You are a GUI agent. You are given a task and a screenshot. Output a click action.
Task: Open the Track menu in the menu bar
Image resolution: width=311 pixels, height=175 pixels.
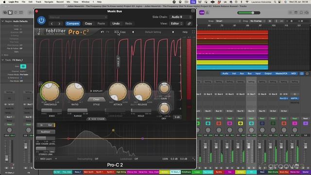[38, 2]
